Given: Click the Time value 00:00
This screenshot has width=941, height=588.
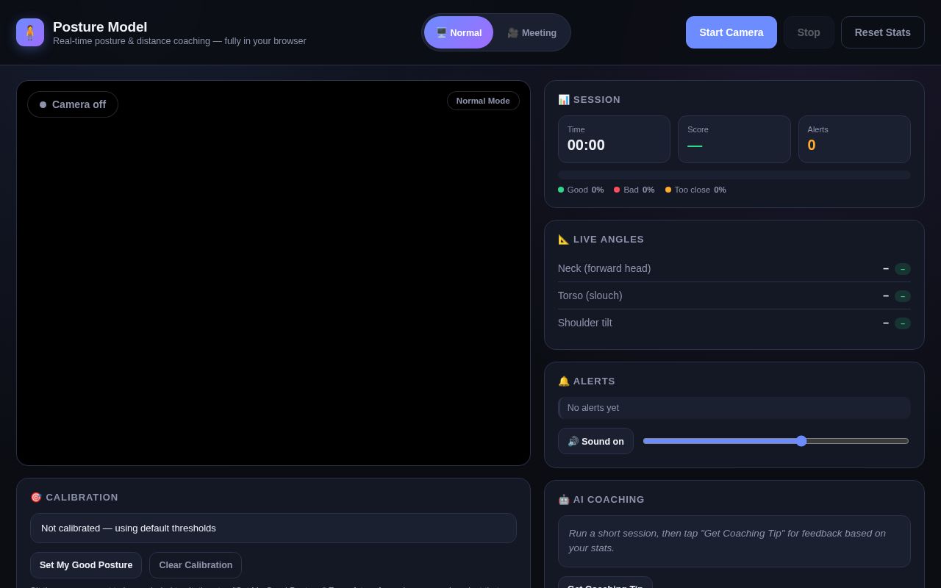Looking at the screenshot, I should coord(586,145).
